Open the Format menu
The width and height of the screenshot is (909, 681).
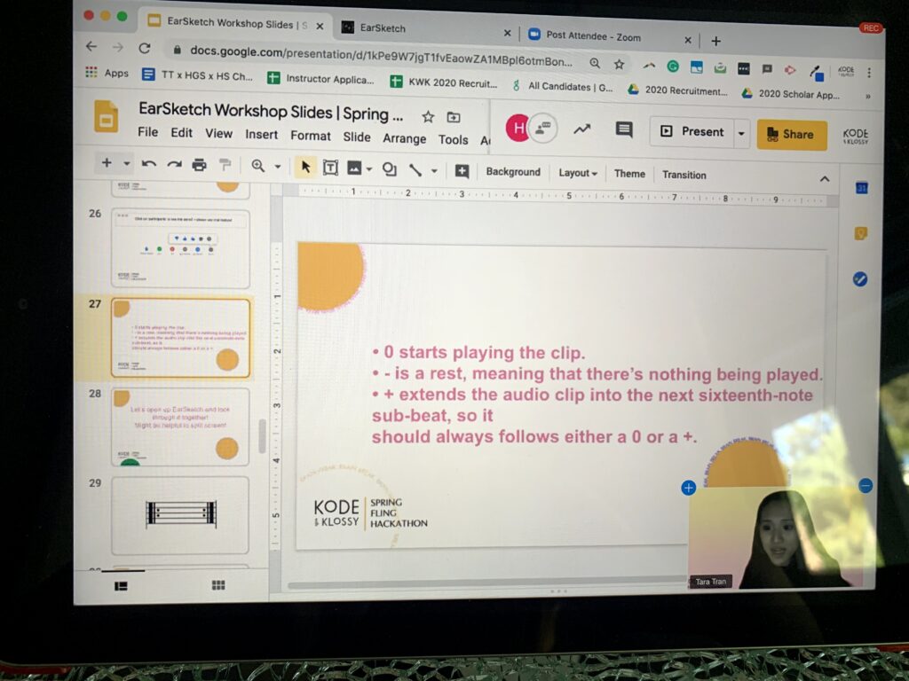click(310, 136)
